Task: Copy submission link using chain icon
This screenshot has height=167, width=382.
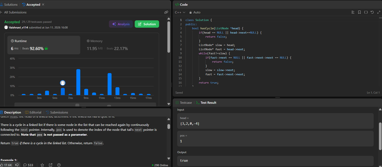Action: (x=166, y=12)
